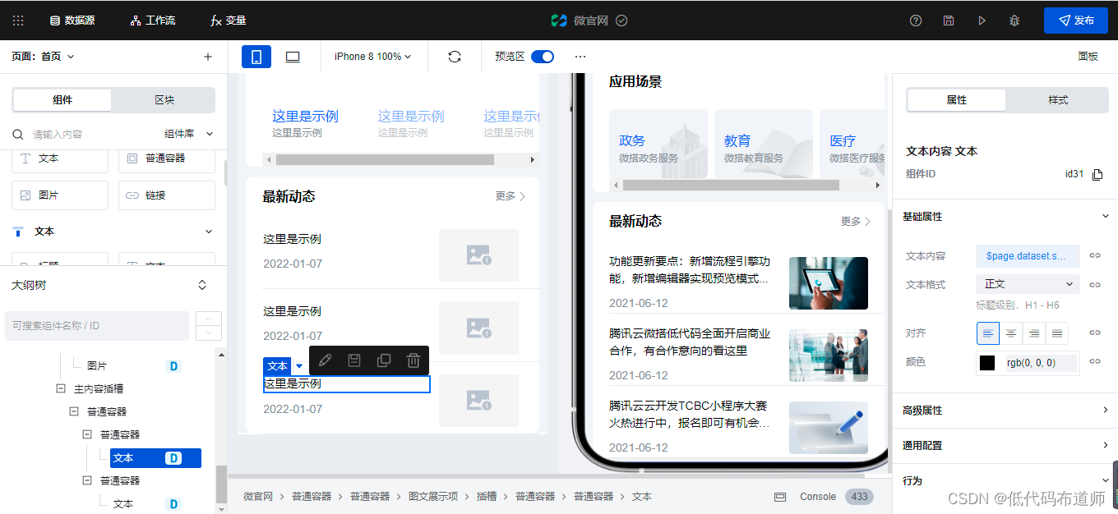
Task: Switch to the 属性 properties tab
Action: [x=956, y=100]
